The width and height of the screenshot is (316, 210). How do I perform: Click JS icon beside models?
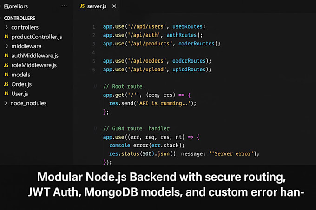(x=6, y=75)
